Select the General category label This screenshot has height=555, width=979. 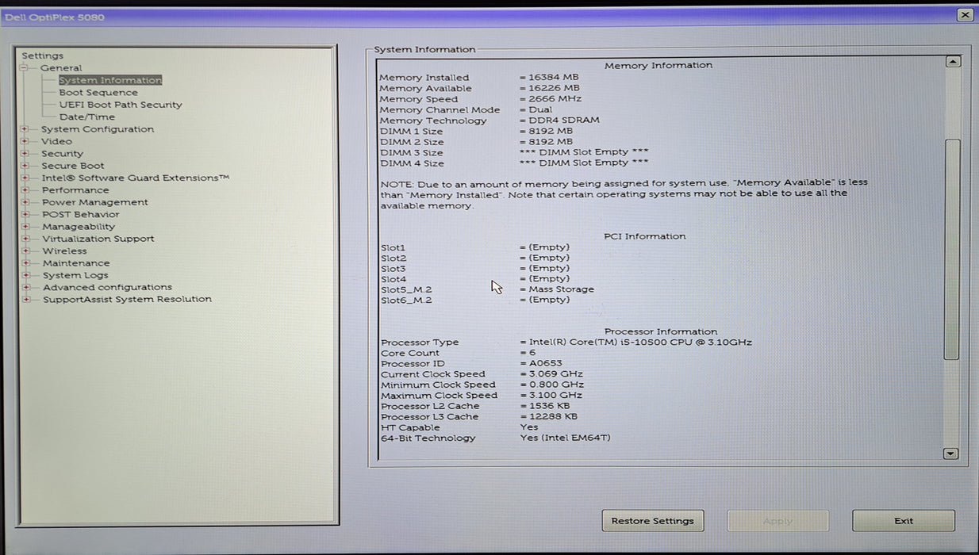tap(61, 68)
